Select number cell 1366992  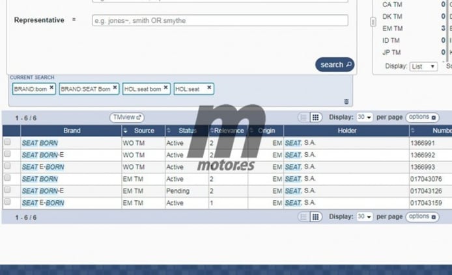point(423,155)
